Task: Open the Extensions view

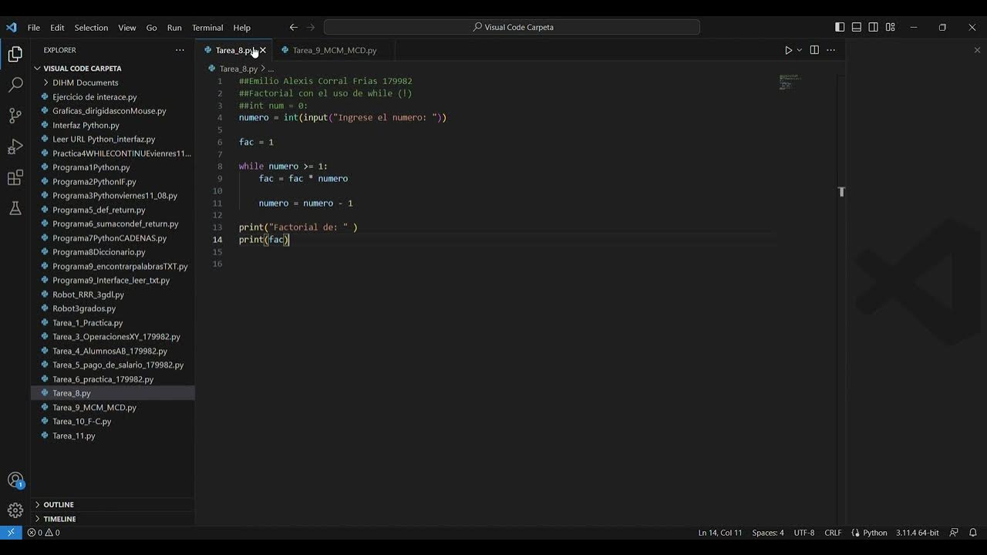Action: coord(15,178)
